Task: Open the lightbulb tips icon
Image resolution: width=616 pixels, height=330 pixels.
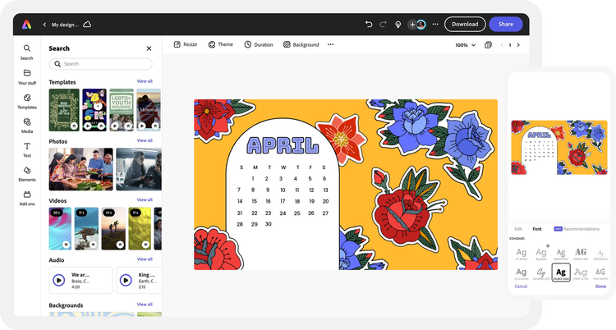Action: click(x=398, y=25)
